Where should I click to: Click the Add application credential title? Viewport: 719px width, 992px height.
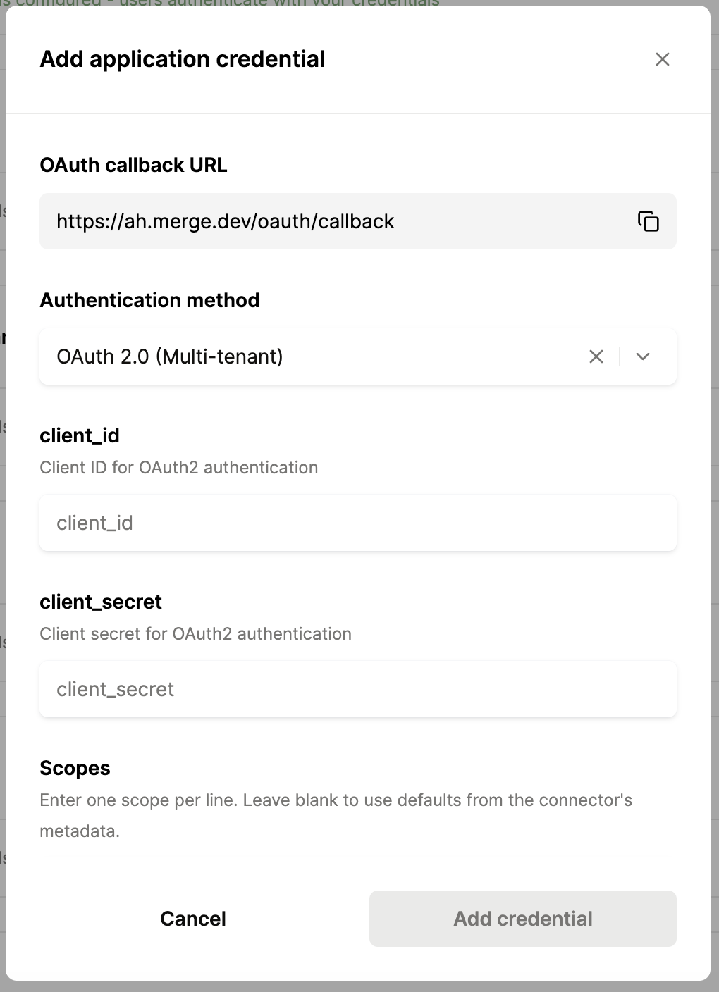pos(183,59)
